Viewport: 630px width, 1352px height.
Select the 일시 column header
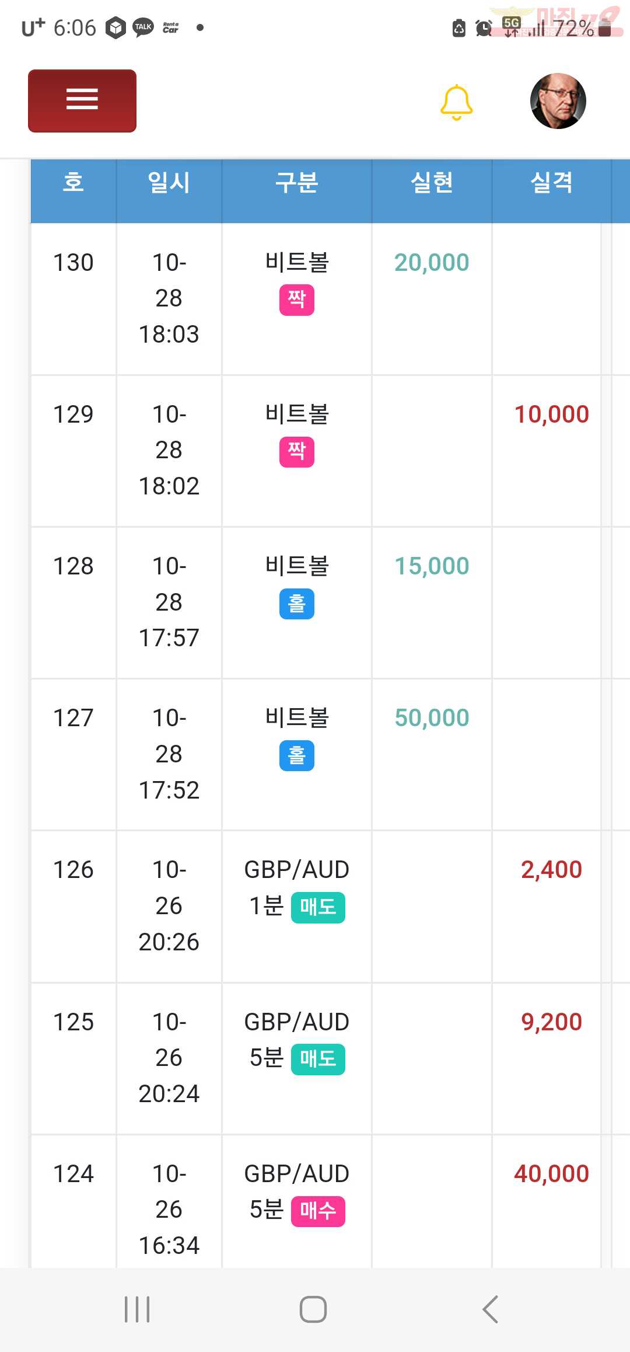coord(169,183)
